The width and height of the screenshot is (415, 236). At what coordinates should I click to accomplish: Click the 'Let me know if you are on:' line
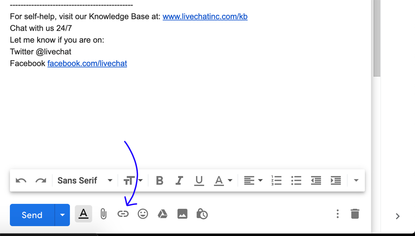[57, 40]
